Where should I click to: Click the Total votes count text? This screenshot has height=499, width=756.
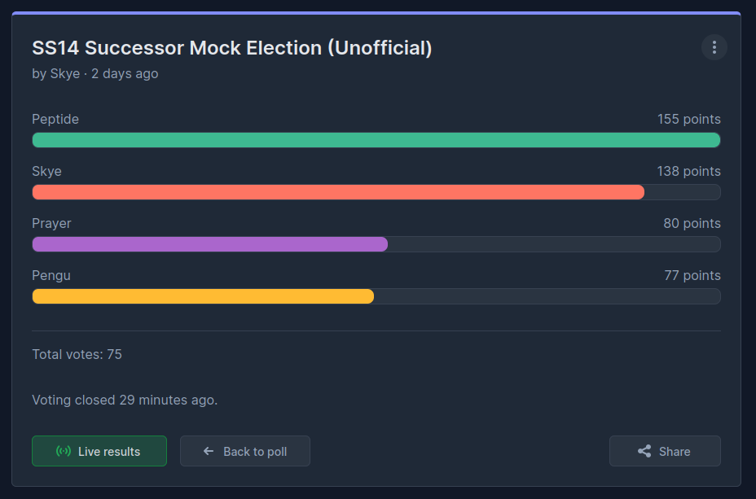tap(77, 354)
